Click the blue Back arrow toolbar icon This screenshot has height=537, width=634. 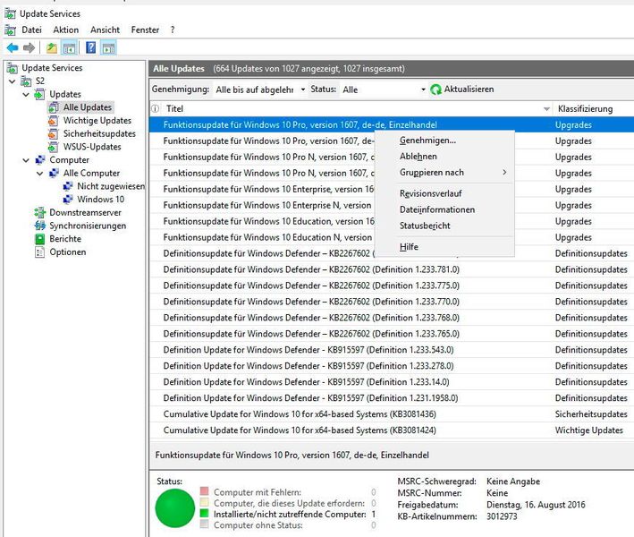tap(13, 48)
